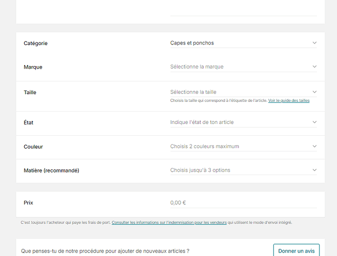Click the 'Couleur' label
The width and height of the screenshot is (337, 256).
tap(33, 146)
